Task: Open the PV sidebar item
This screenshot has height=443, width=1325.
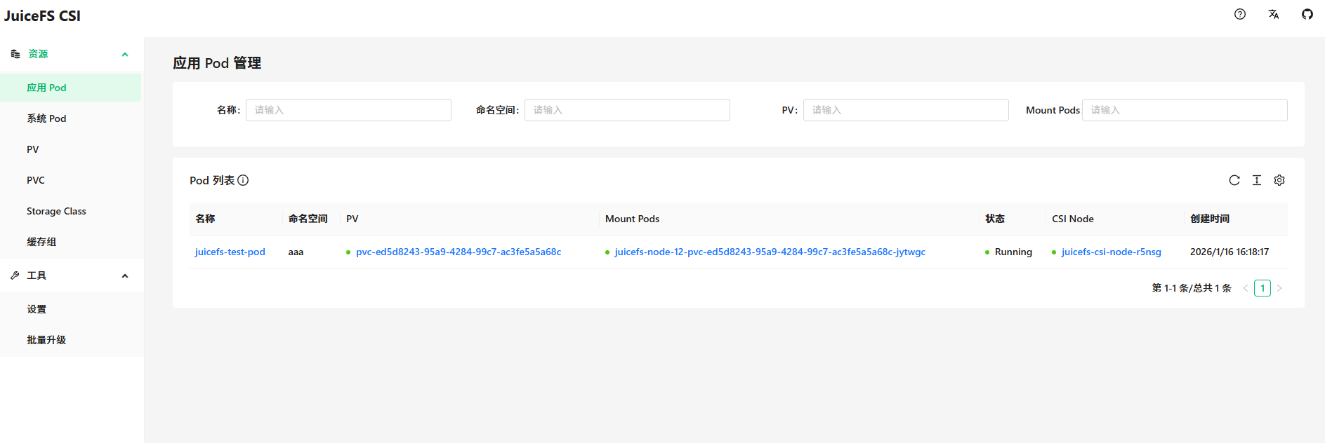Action: (x=70, y=149)
